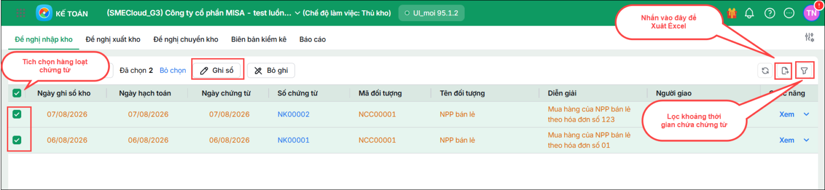Switch to Biên bản kiểm kê tab
The image size is (825, 190).
(x=259, y=40)
